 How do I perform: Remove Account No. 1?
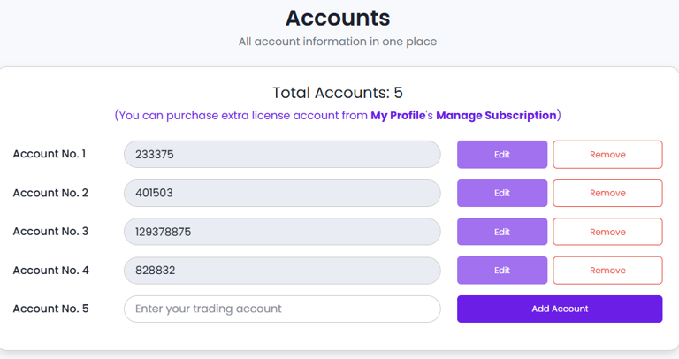click(607, 155)
